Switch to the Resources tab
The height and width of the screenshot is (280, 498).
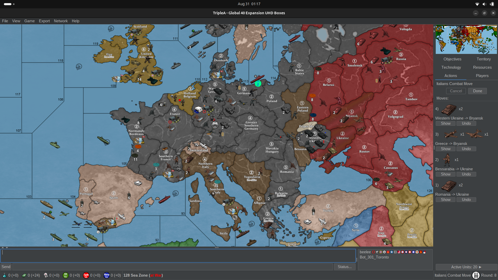pyautogui.click(x=482, y=67)
